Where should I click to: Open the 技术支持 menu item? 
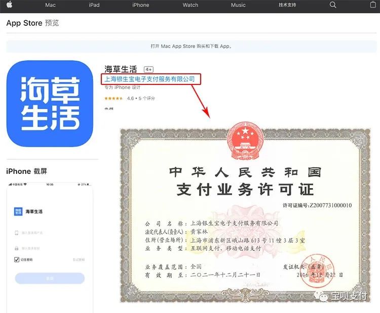pos(287,5)
